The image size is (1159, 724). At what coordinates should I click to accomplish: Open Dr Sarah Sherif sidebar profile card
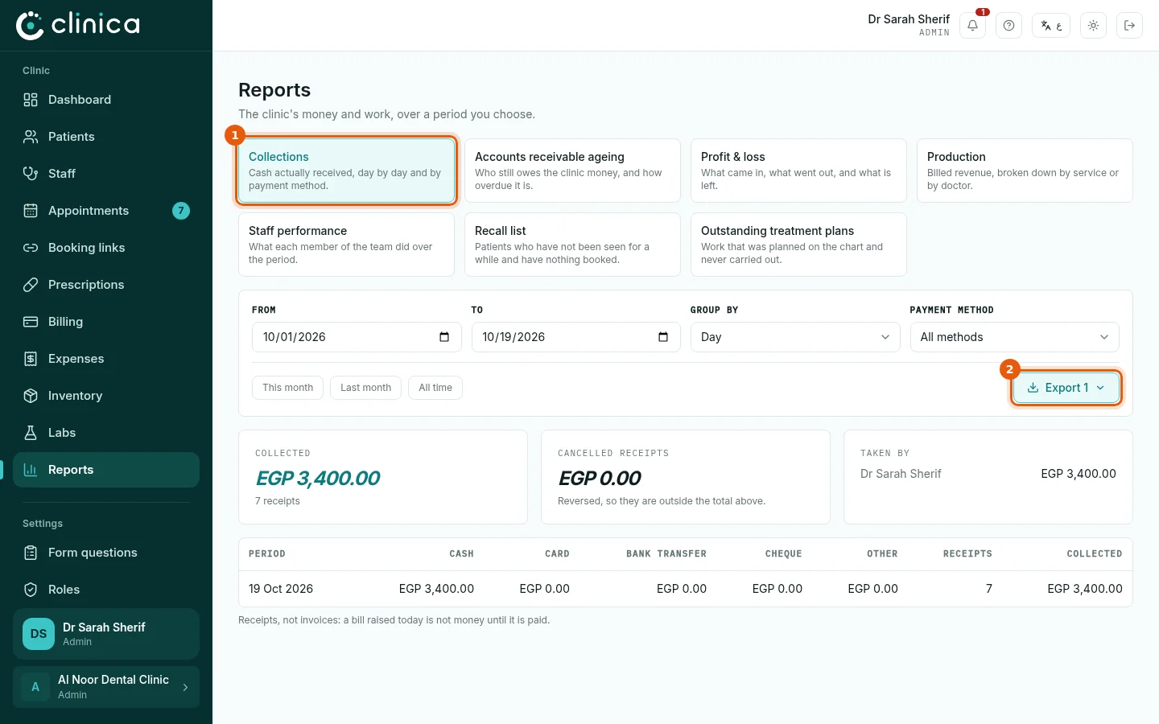click(x=106, y=634)
